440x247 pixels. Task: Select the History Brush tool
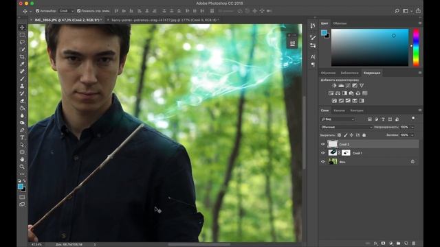22,93
